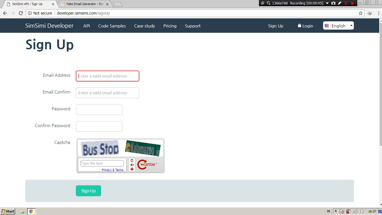View site information for Not secure
The width and height of the screenshot is (382, 215).
point(40,13)
